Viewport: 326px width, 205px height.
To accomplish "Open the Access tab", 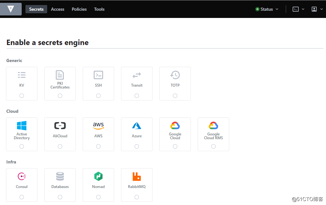I will tap(58, 9).
